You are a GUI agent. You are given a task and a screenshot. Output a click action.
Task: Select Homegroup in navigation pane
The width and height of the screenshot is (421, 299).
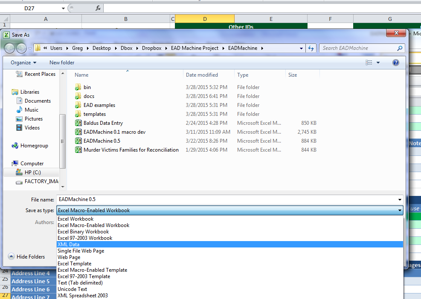click(x=30, y=146)
